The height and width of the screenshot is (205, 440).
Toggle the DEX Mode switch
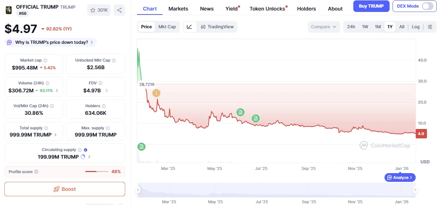click(x=428, y=6)
